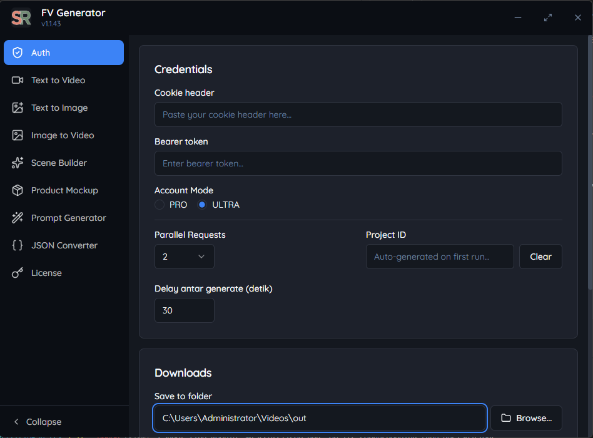Image resolution: width=593 pixels, height=438 pixels.
Task: Navigate to Product Mockup
Action: (64, 190)
